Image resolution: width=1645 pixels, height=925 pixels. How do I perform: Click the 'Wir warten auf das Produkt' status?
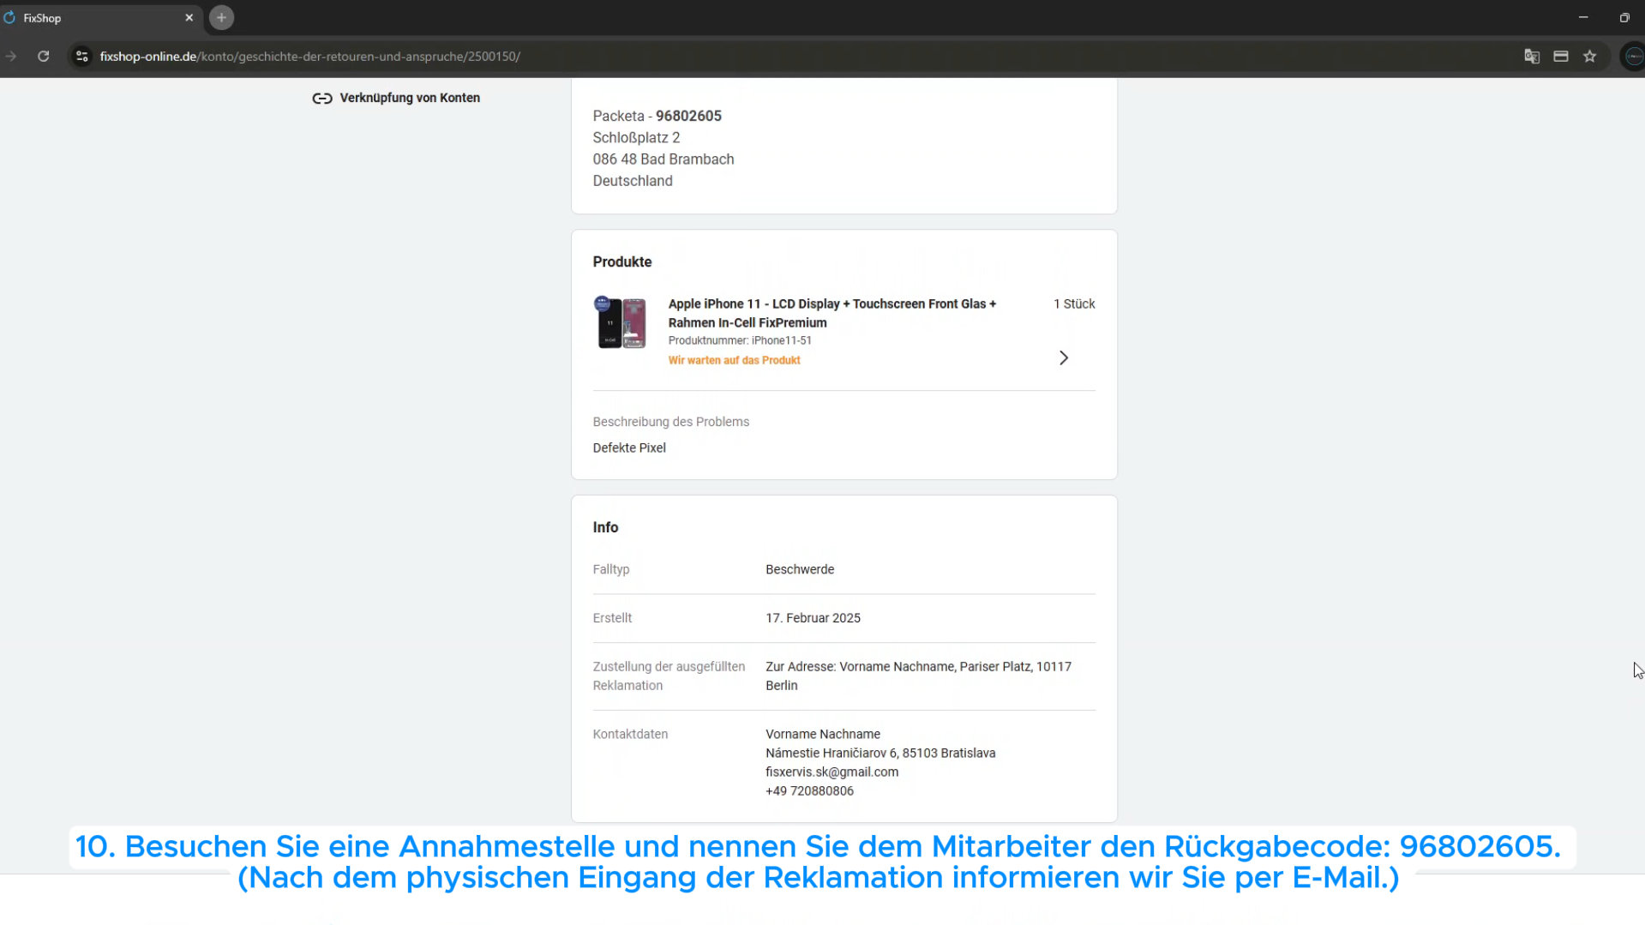click(734, 360)
